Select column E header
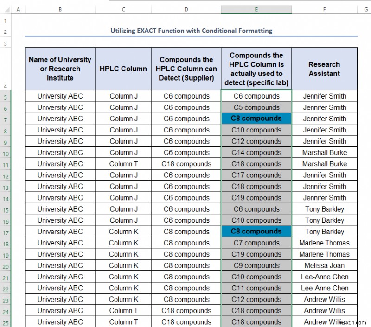The height and width of the screenshot is (327, 371). [x=256, y=9]
